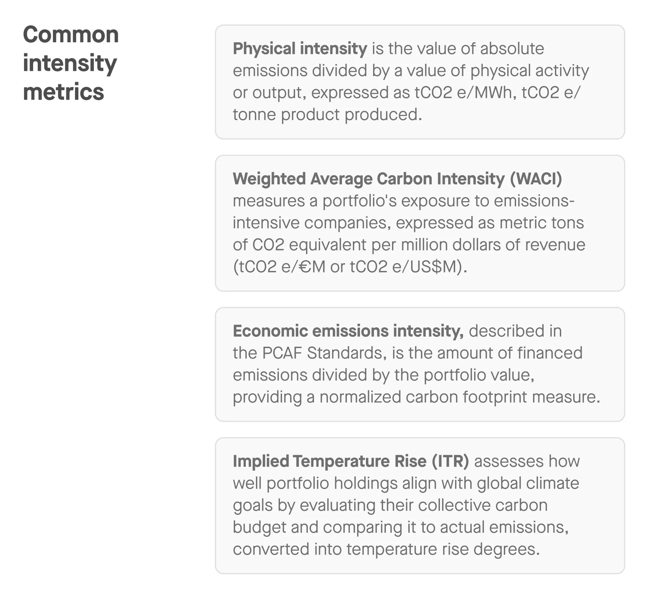Select the bold "Implied Temperature Rise (ITR)" title
Screen dimensions: 649x599
click(351, 461)
